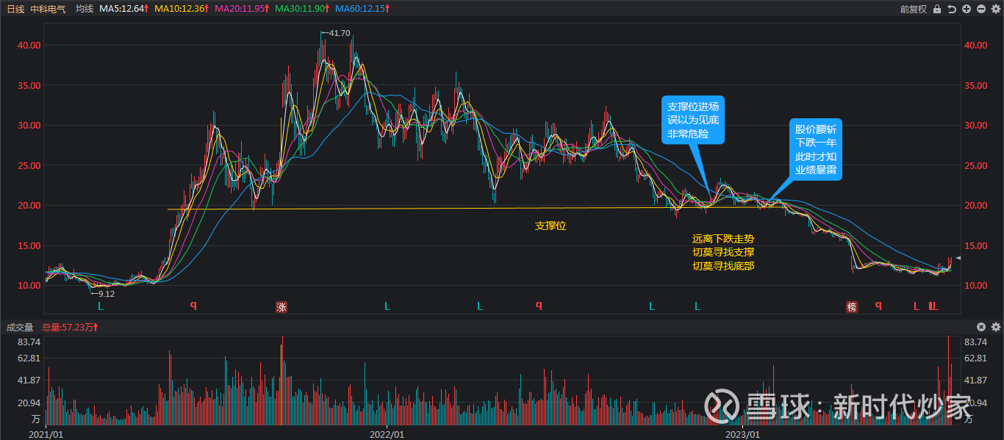
Task: Click the L marker under the 9.12 low
Action: (x=101, y=306)
